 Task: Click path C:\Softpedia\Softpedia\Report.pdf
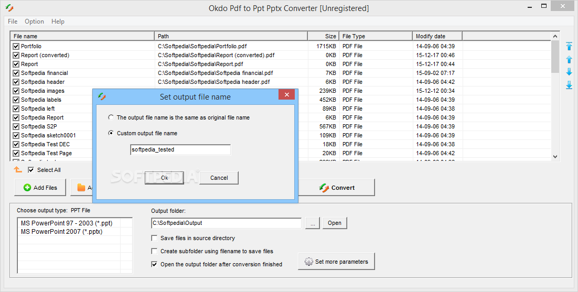pyautogui.click(x=200, y=64)
